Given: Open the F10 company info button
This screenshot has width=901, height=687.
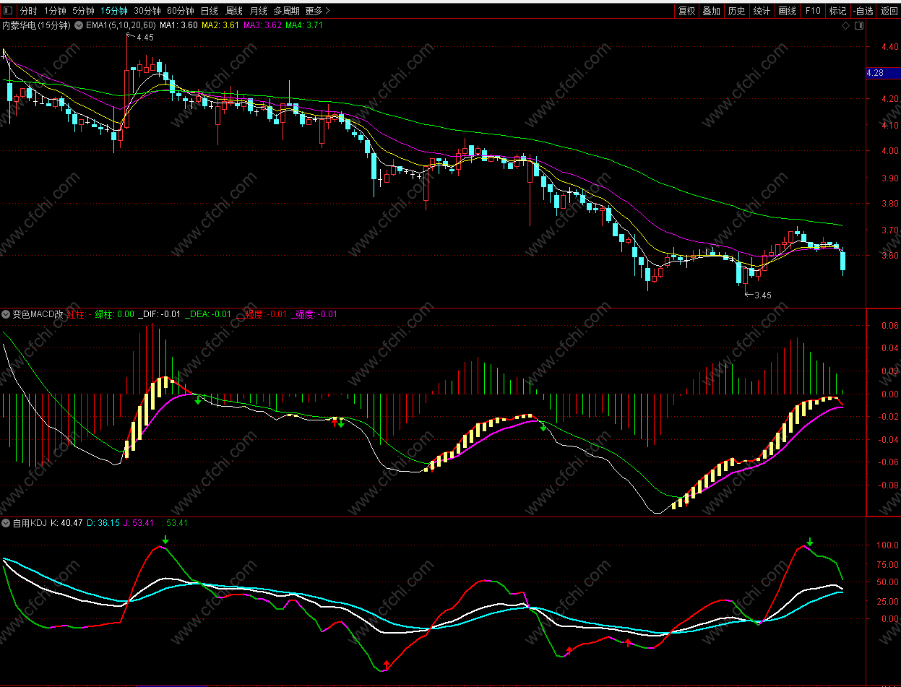Looking at the screenshot, I should (813, 11).
